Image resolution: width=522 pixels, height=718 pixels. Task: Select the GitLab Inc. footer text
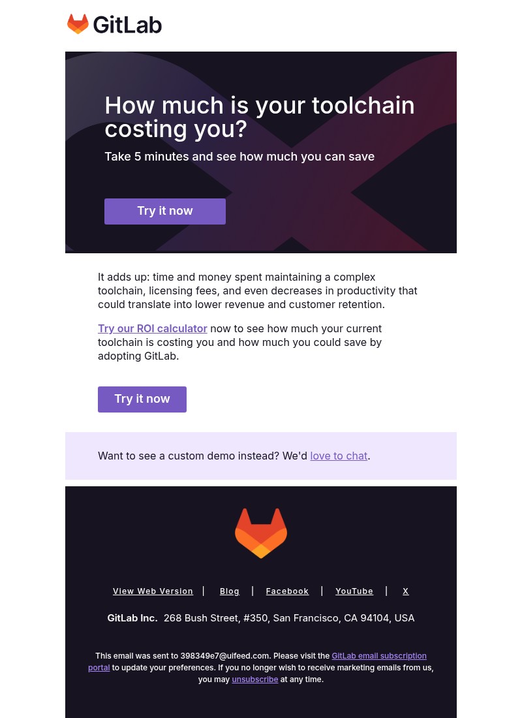coord(132,617)
